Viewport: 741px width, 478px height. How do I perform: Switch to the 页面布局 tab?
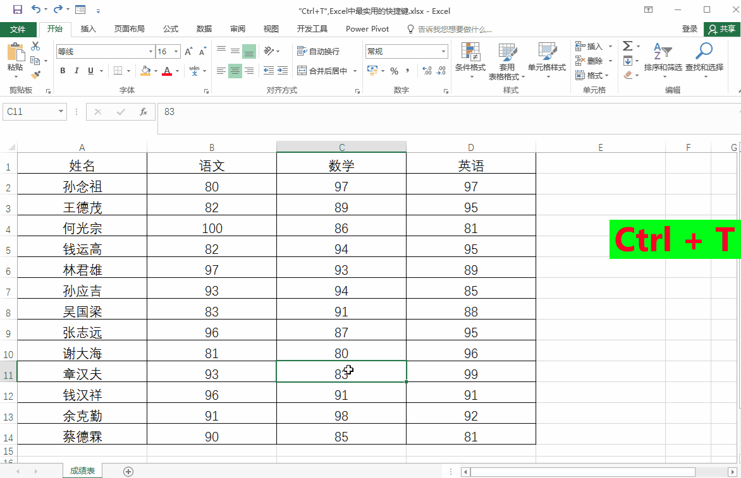[129, 29]
